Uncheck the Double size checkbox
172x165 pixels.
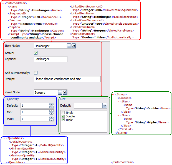pos(63,116)
